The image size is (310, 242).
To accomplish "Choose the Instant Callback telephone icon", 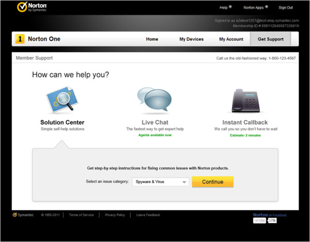I will [246, 100].
